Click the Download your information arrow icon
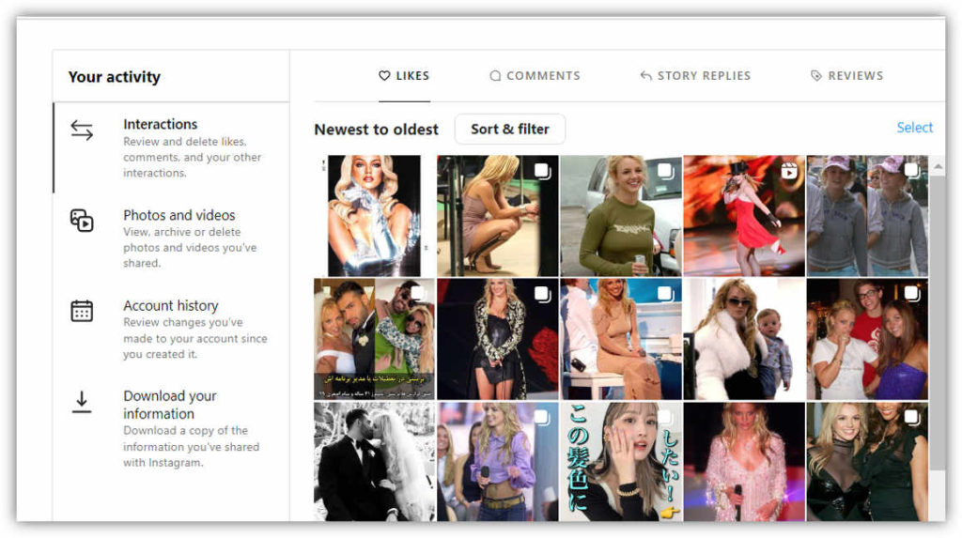962x538 pixels. [x=82, y=402]
